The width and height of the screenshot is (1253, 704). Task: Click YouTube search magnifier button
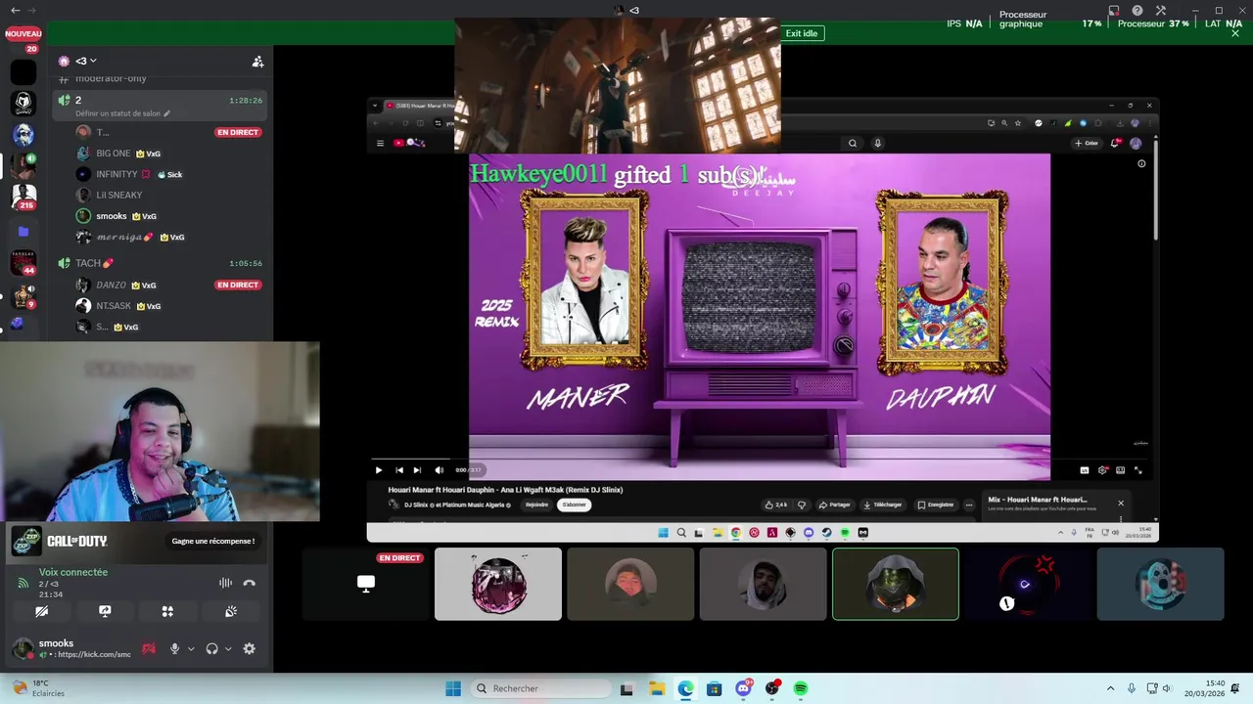tap(853, 143)
